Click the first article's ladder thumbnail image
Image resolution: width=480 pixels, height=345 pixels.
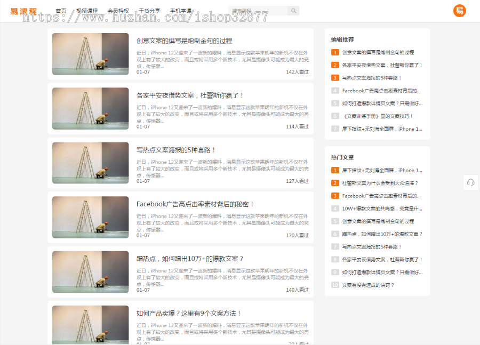pyautogui.click(x=90, y=54)
